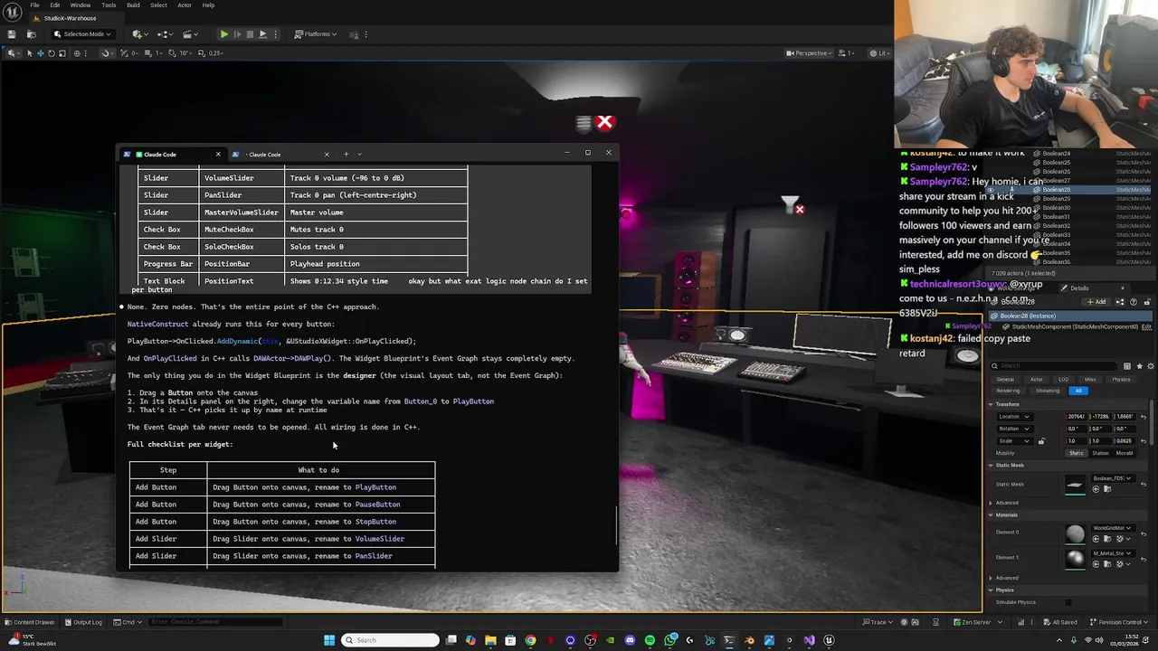Select the scale tool in viewport
The height and width of the screenshot is (651, 1158).
point(62,53)
